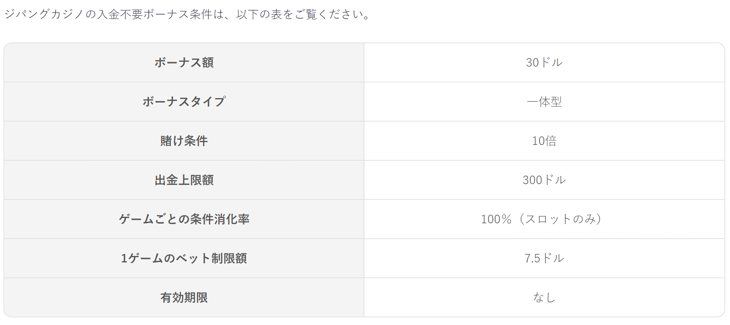Select the 有効期限 header cell

[184, 298]
